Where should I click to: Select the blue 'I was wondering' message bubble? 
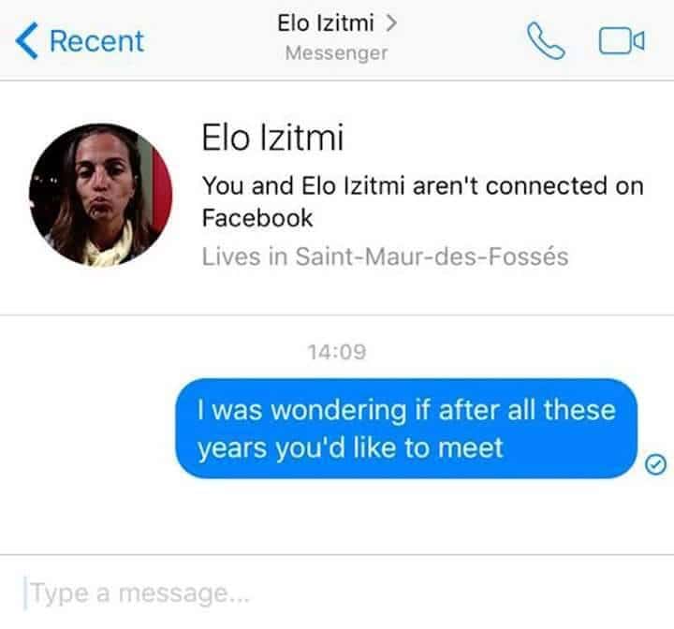coord(406,429)
